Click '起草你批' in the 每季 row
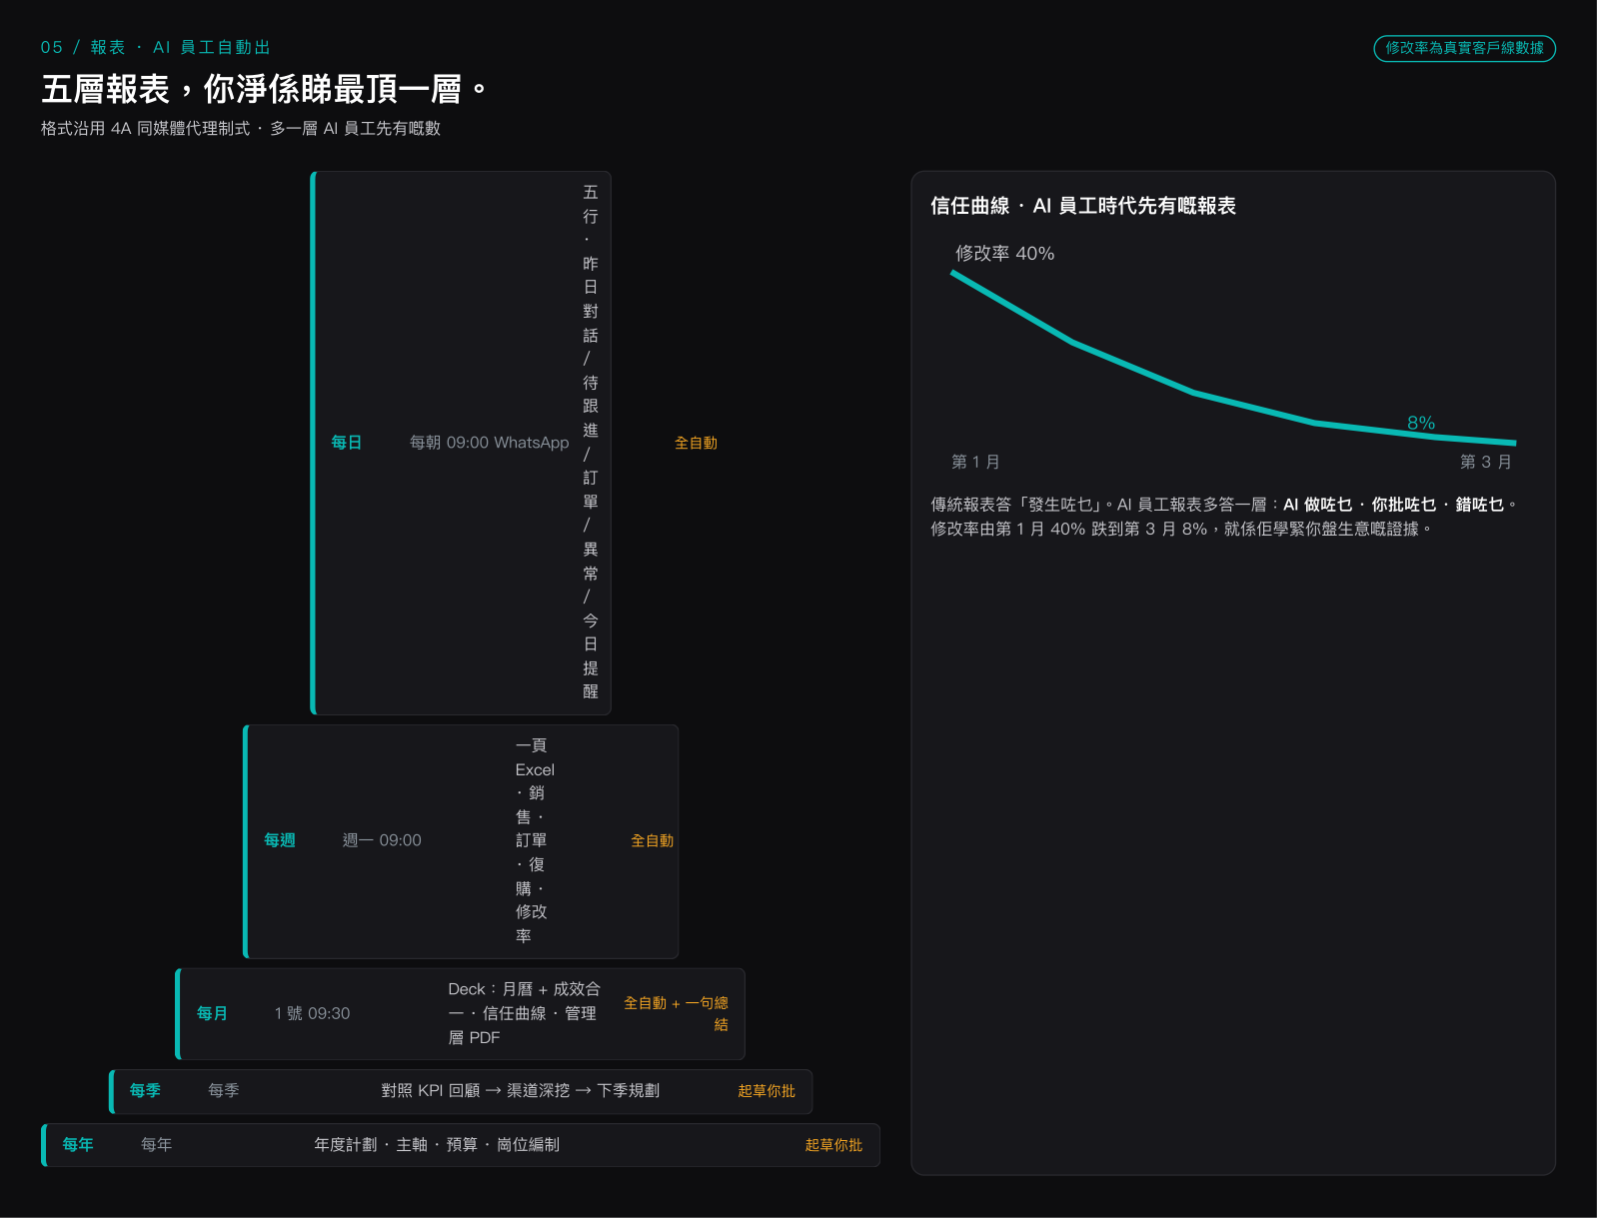Viewport: 1597px width, 1218px height. [767, 1091]
